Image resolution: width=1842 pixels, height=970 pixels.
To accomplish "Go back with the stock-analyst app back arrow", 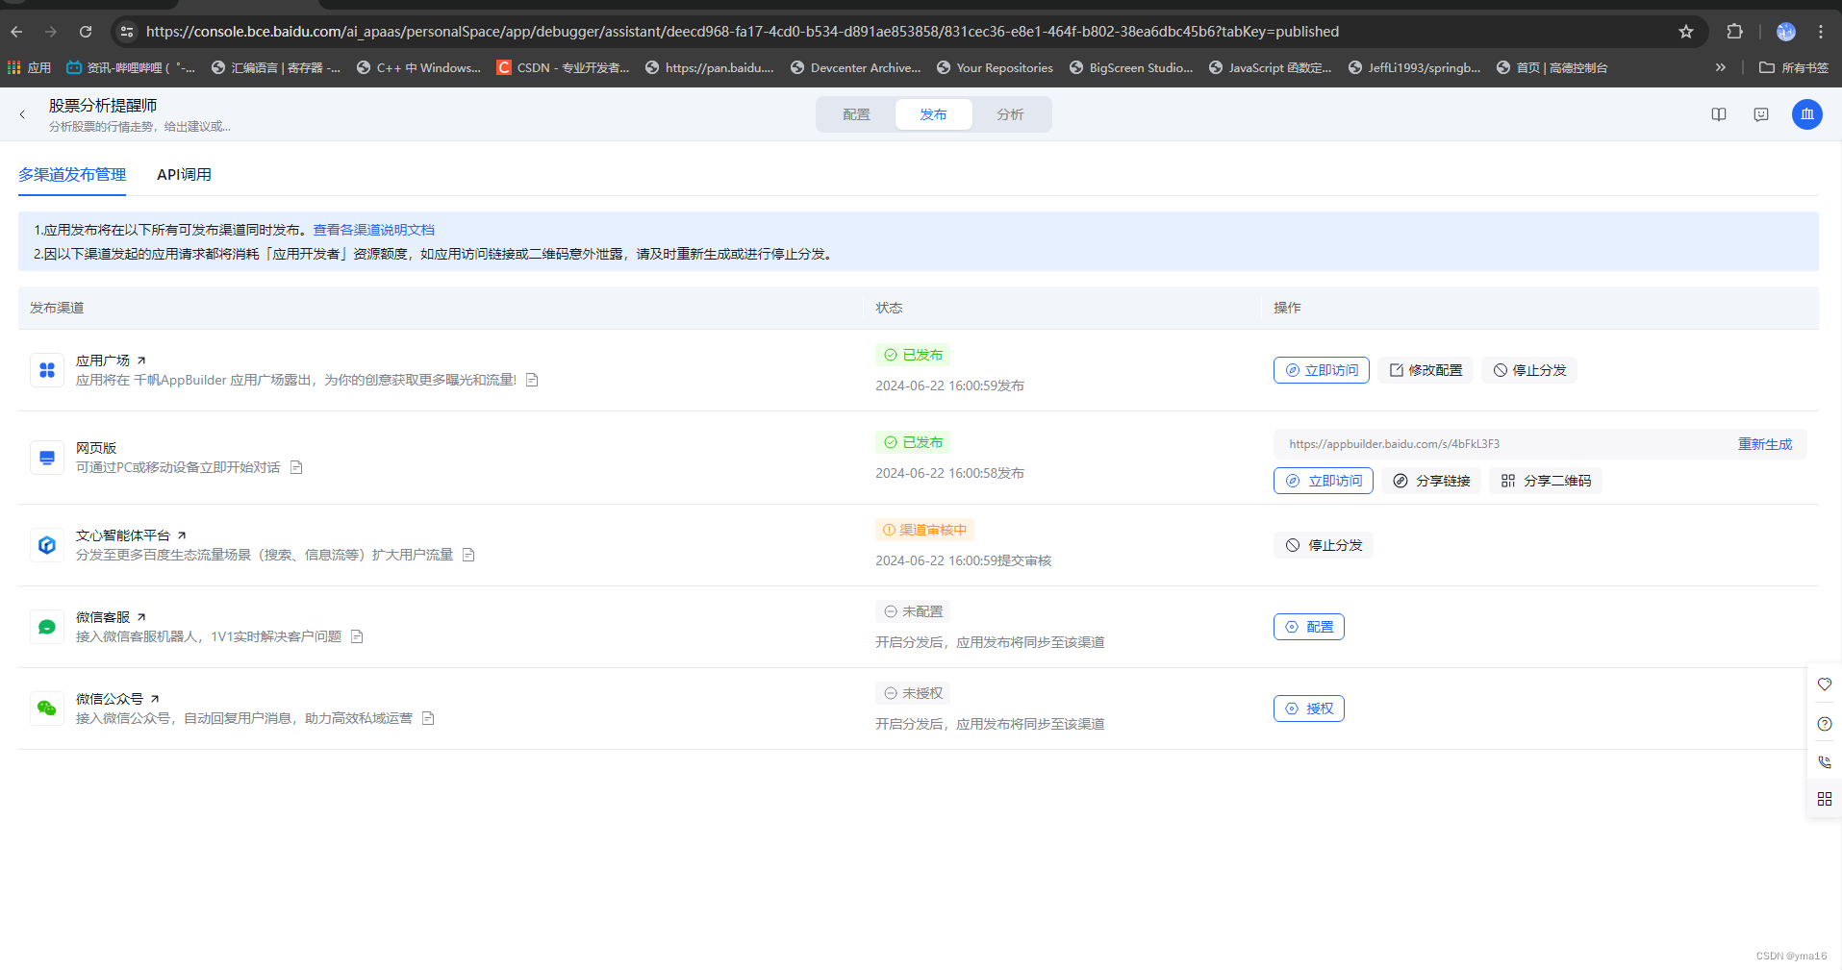I will (x=22, y=114).
